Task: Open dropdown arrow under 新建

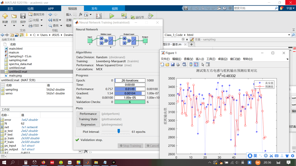Action: (x=5, y=26)
